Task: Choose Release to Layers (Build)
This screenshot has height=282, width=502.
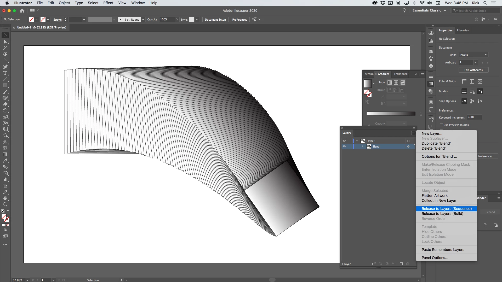Action: [x=442, y=214]
